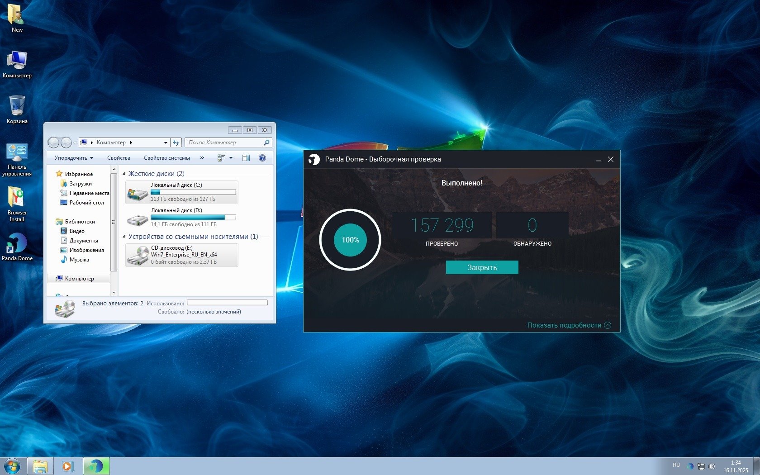Collapse the Жесткие диски group
The height and width of the screenshot is (475, 760).
124,174
